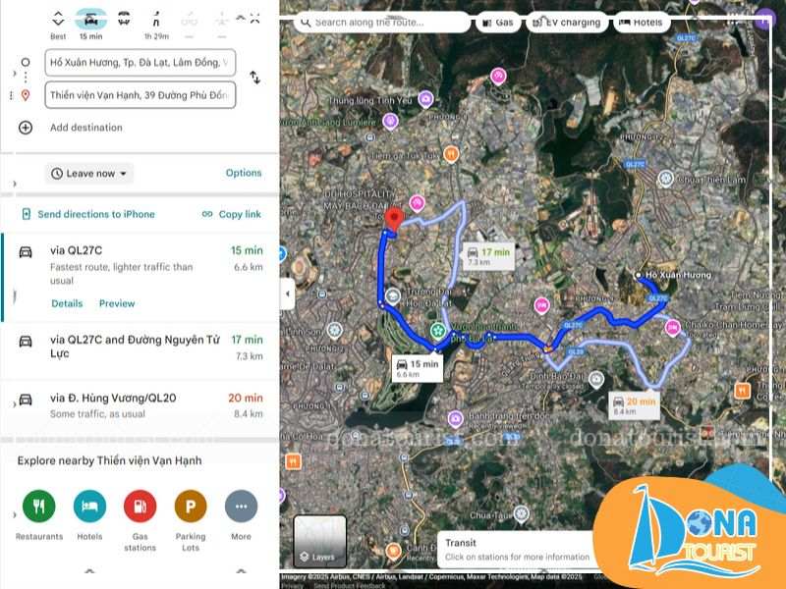The height and width of the screenshot is (589, 786).
Task: Collapse the side panel with the arrow
Action: (287, 294)
